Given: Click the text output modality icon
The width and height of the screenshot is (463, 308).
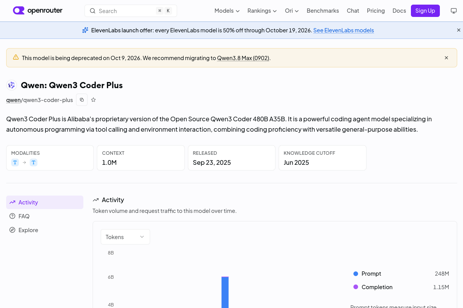Looking at the screenshot, I should pos(34,162).
